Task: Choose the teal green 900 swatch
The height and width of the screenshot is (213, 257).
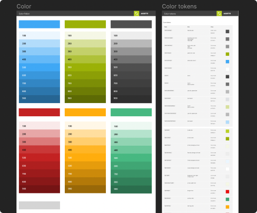Action: [131, 189]
